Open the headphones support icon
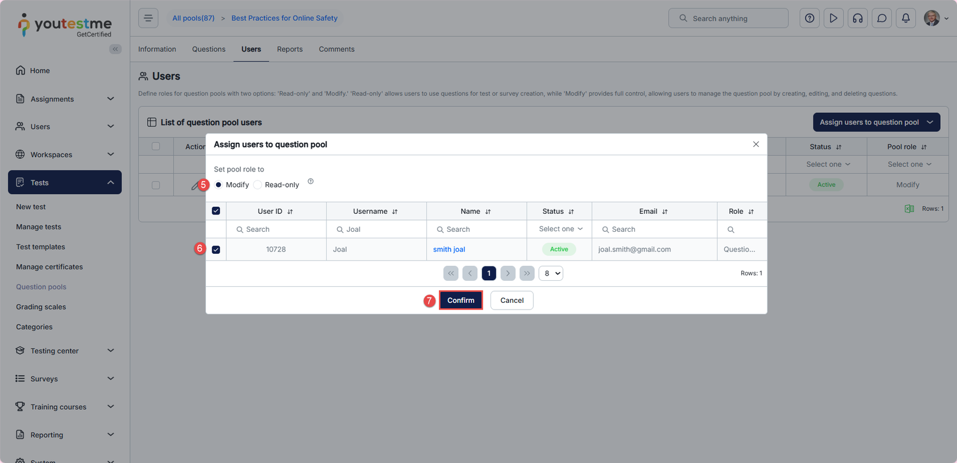 coord(858,18)
